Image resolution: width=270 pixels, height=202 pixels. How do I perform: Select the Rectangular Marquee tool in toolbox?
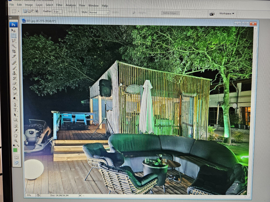click(14, 36)
